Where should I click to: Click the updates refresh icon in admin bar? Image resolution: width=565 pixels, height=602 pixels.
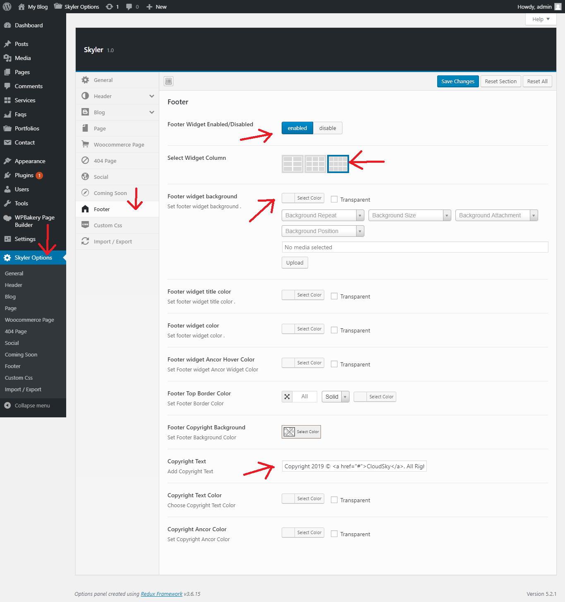[109, 7]
